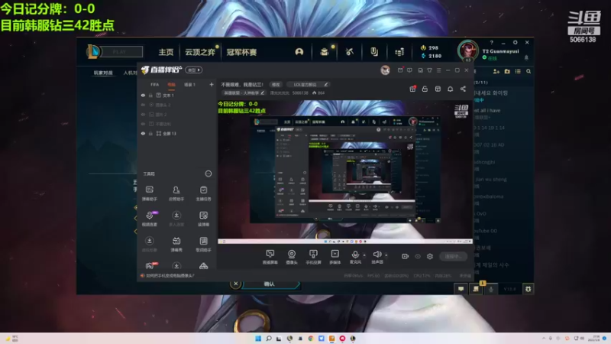Open the 主播任务 tool in the toolbox
This screenshot has height=344, width=611.
pyautogui.click(x=203, y=193)
